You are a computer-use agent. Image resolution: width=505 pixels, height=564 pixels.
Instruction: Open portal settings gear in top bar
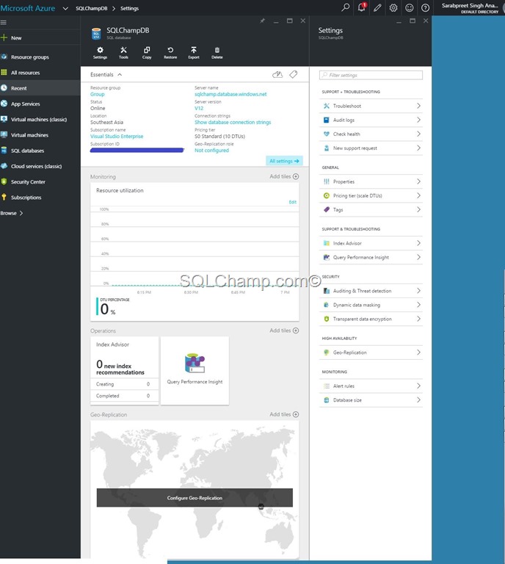pos(393,7)
